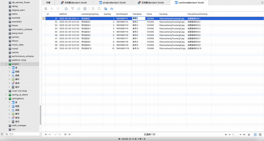Viewport: 264px width, 141px height.
Task: Click the export data toolbar icon
Action: click(99, 9)
